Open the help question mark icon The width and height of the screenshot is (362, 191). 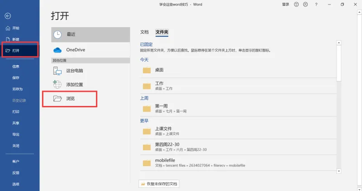coord(316,5)
